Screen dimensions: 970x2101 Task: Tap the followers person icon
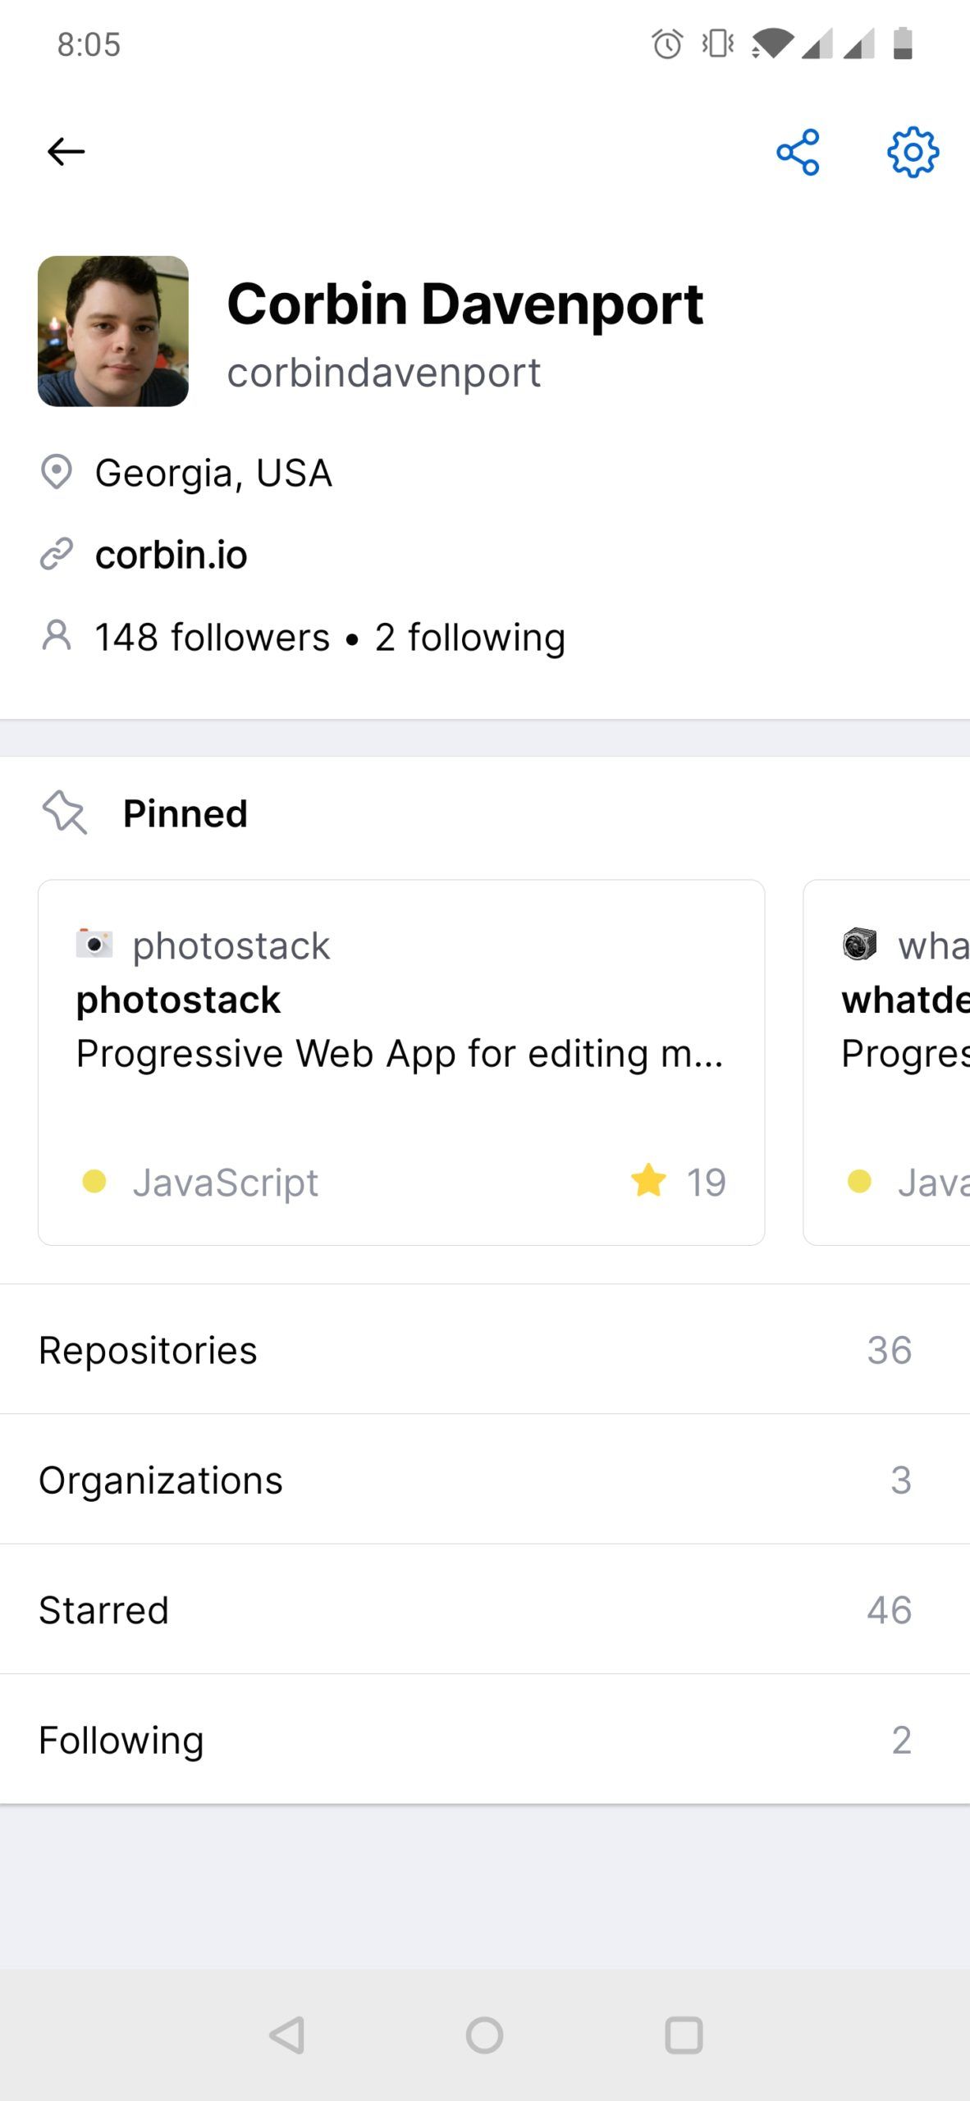click(57, 636)
